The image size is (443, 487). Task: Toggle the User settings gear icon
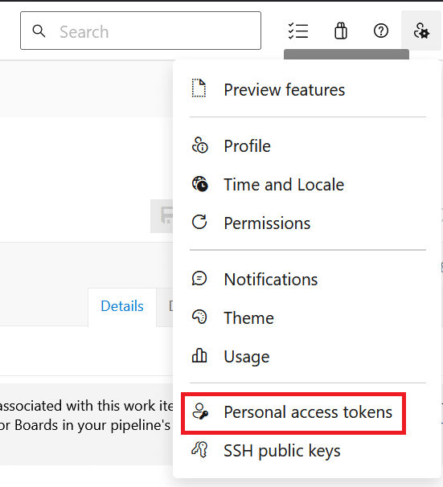click(x=421, y=31)
